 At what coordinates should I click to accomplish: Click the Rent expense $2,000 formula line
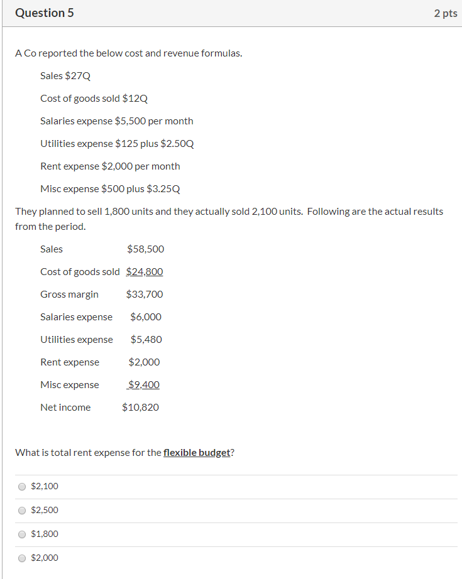(x=110, y=166)
